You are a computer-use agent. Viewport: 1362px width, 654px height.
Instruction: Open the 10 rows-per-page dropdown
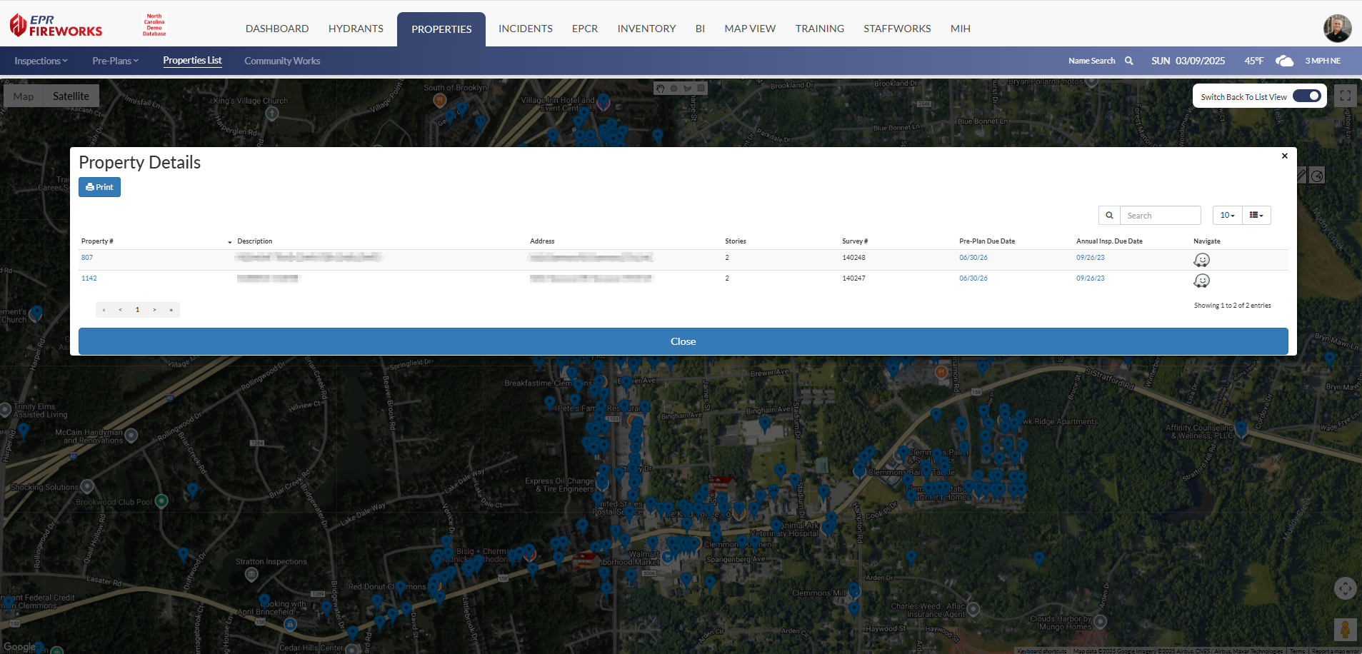point(1227,216)
